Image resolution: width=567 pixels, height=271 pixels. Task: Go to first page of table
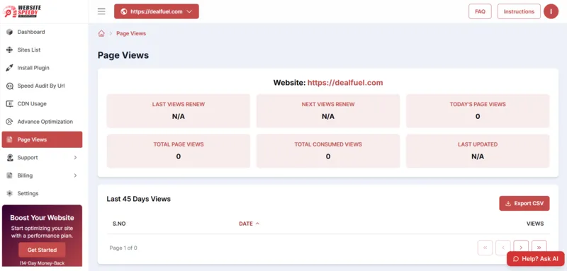click(485, 248)
